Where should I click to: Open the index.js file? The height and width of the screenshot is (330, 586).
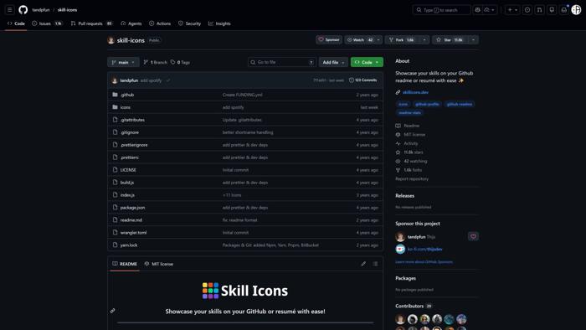point(127,195)
